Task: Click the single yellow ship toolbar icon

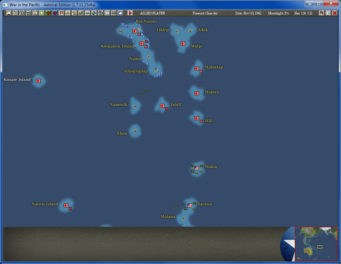Action: coord(68,13)
